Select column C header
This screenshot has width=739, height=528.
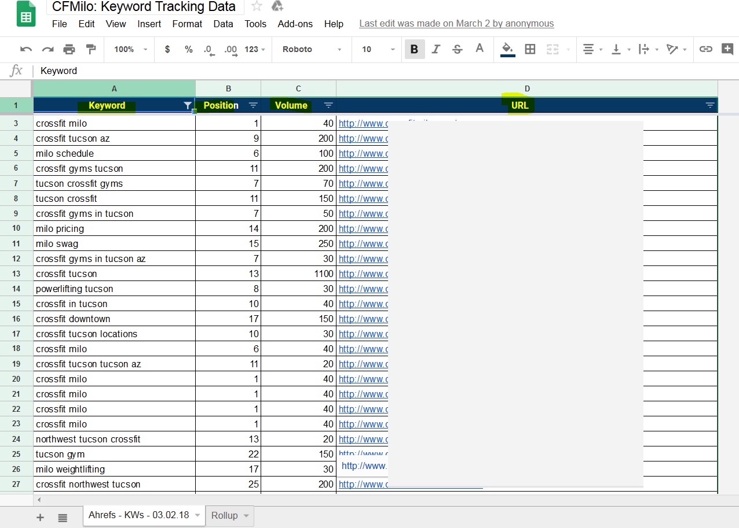pos(298,88)
